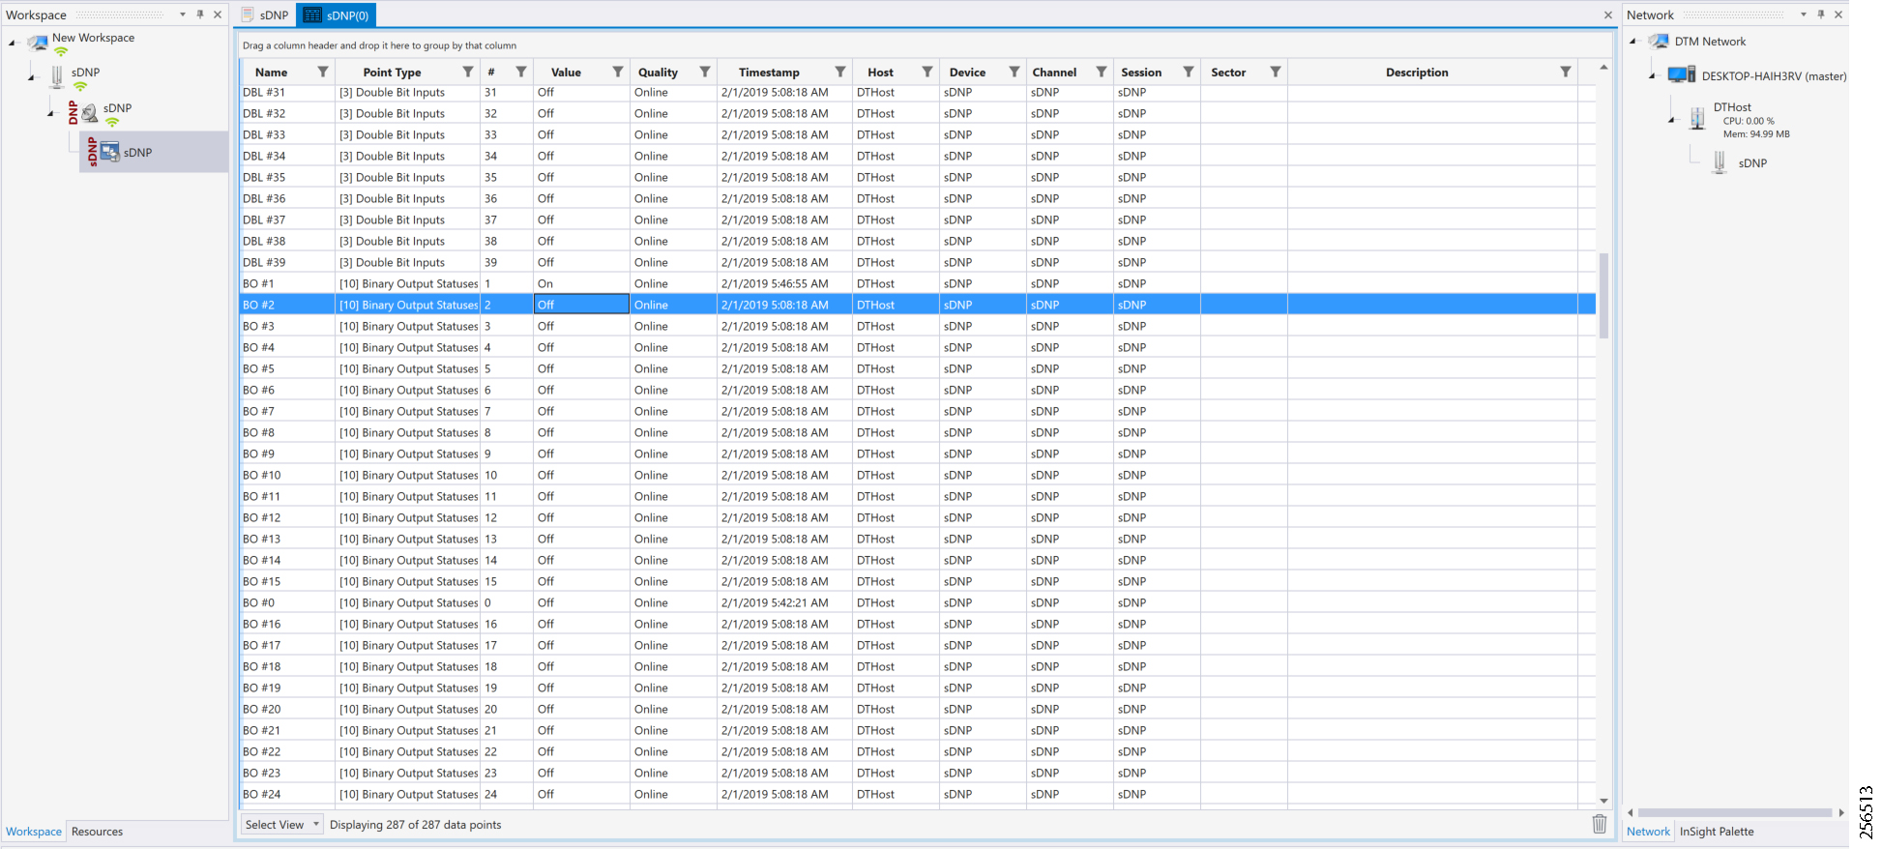
Task: Click the grid scroll down arrow
Action: tap(1603, 801)
